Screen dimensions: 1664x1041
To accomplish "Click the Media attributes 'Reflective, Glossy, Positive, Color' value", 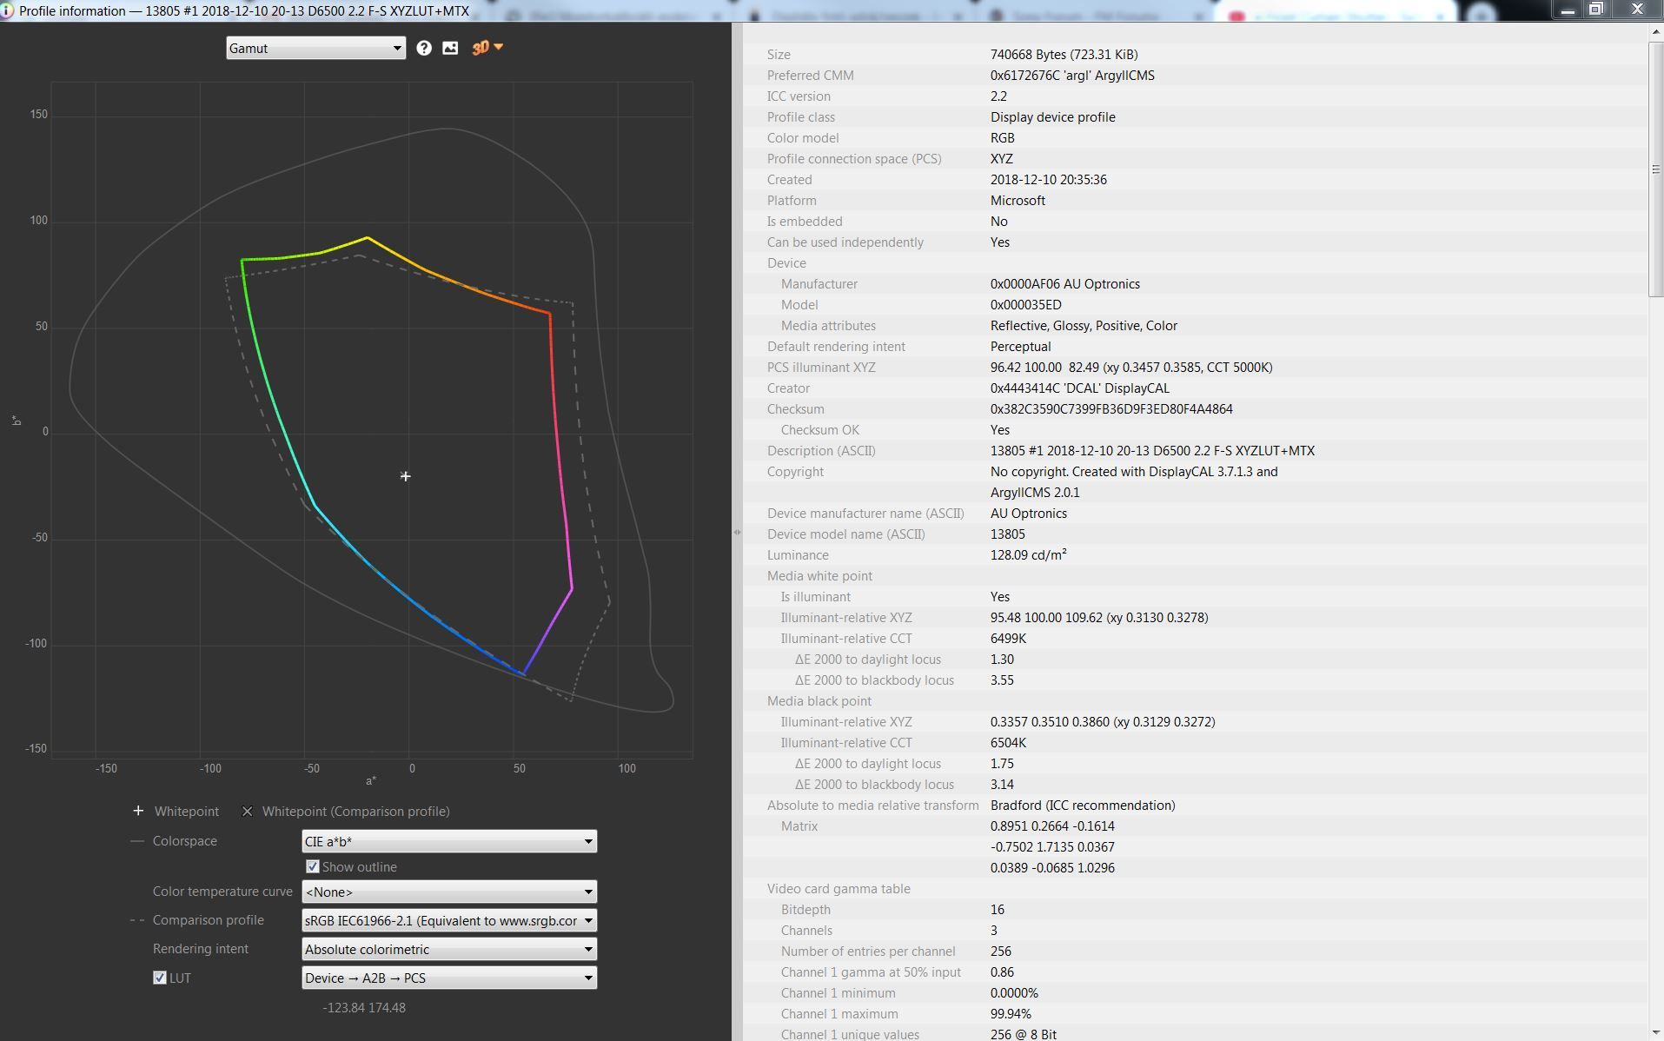I will tap(1084, 326).
